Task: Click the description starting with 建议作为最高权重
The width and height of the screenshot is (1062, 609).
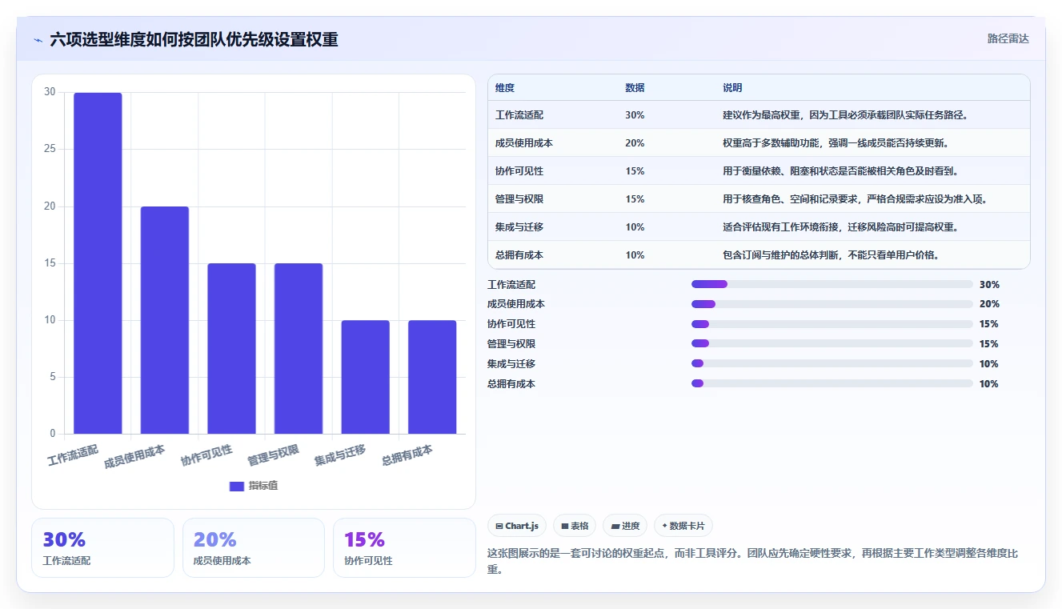Action: pyautogui.click(x=847, y=115)
